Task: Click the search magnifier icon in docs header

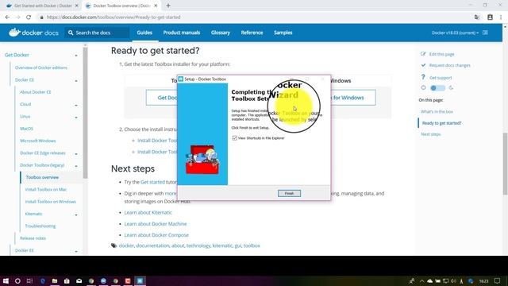Action: 71,33
